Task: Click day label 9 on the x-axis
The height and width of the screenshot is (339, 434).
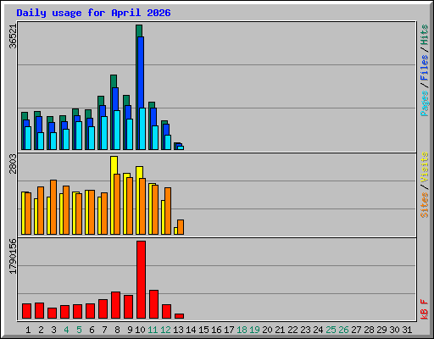Action: 130,330
